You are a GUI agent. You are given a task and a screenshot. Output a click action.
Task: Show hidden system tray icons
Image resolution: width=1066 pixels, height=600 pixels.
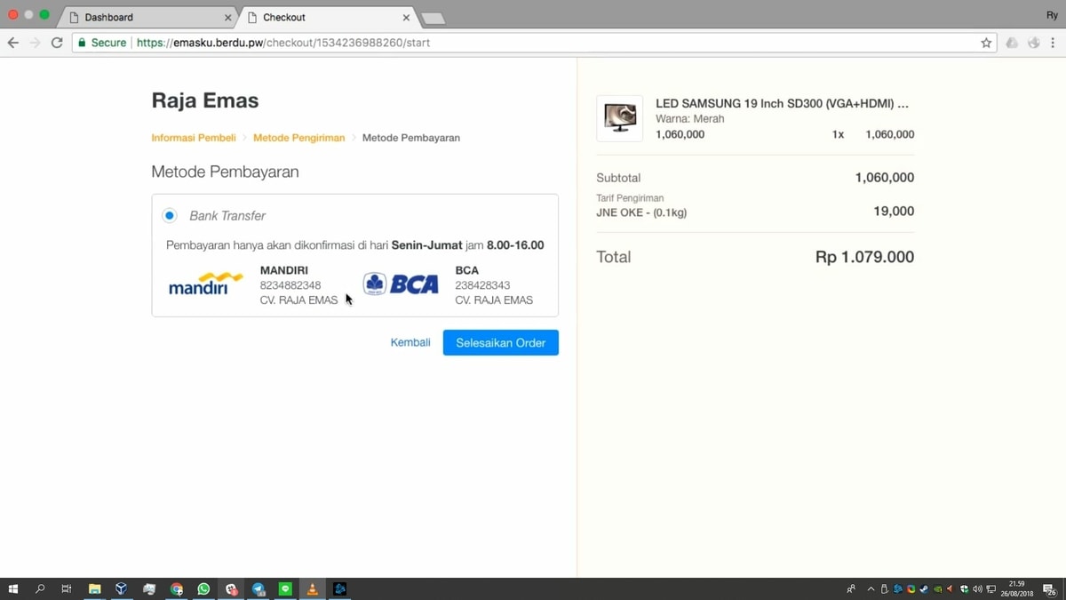click(x=871, y=589)
